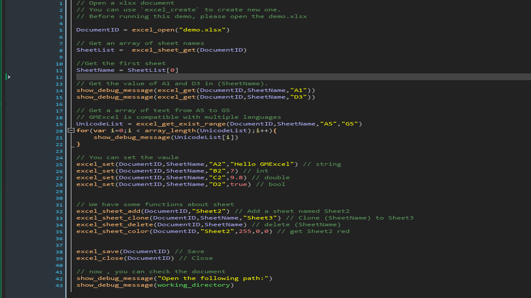Click the 255 value in excel_sheet_color
The width and height of the screenshot is (531, 298).
coord(245,231)
